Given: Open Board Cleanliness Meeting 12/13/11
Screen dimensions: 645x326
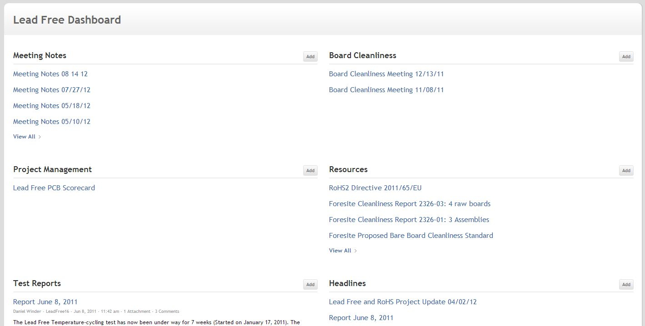Looking at the screenshot, I should (x=386, y=74).
